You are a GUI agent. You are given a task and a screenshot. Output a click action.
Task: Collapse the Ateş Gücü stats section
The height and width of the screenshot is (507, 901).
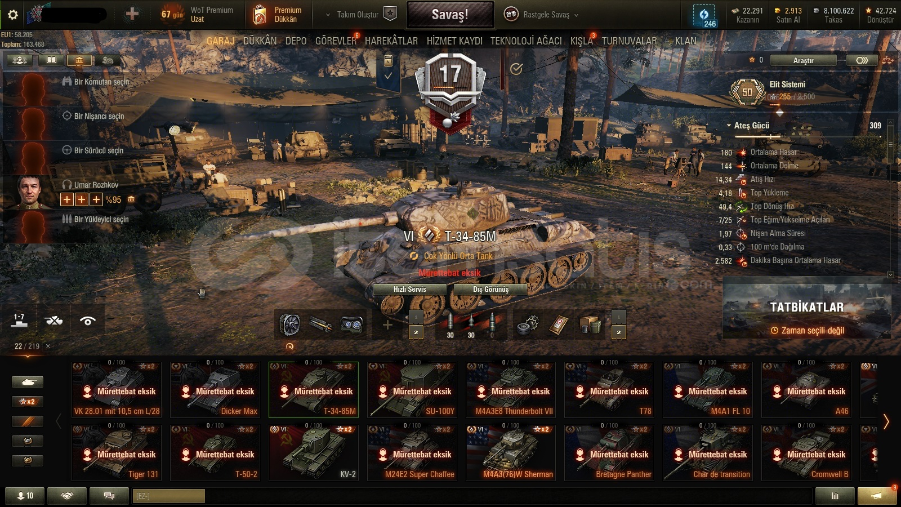pyautogui.click(x=748, y=126)
